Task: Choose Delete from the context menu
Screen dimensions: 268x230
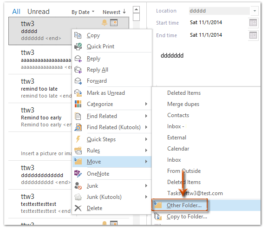Action: coord(112,208)
